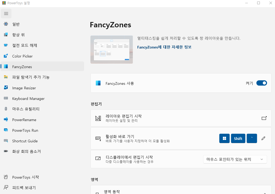Viewport: 275px width, 194px height.
Task: Open the 마우스 포인터가 있는 위치 dropdown
Action: click(235, 159)
